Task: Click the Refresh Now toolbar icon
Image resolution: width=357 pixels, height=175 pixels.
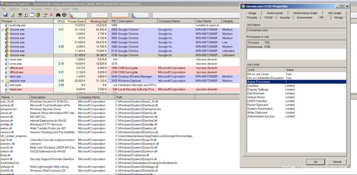Action: coord(13,15)
